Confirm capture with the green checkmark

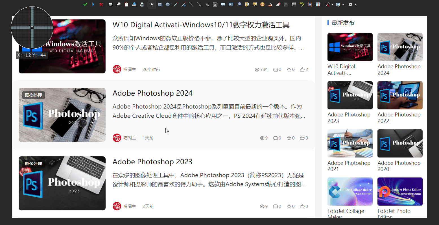[x=85, y=4]
